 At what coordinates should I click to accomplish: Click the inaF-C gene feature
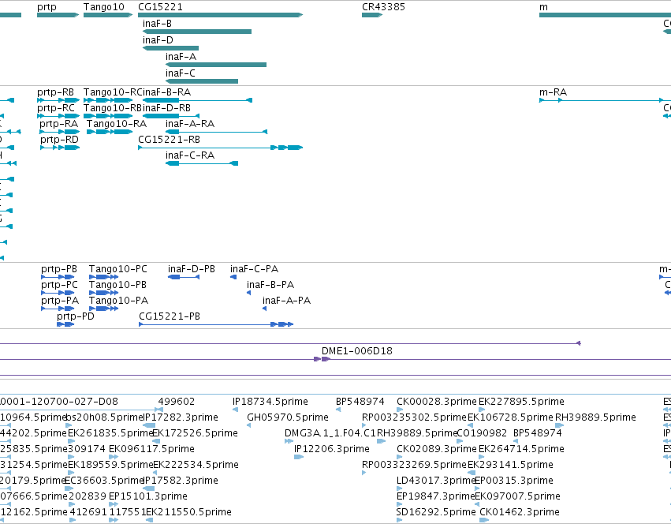202,81
